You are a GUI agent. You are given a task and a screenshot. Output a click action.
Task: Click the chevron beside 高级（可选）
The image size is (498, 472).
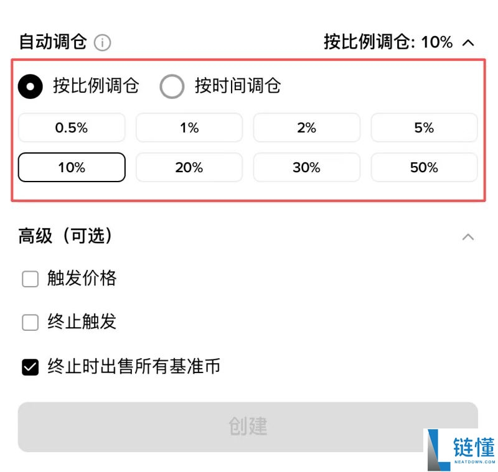pyautogui.click(x=468, y=236)
